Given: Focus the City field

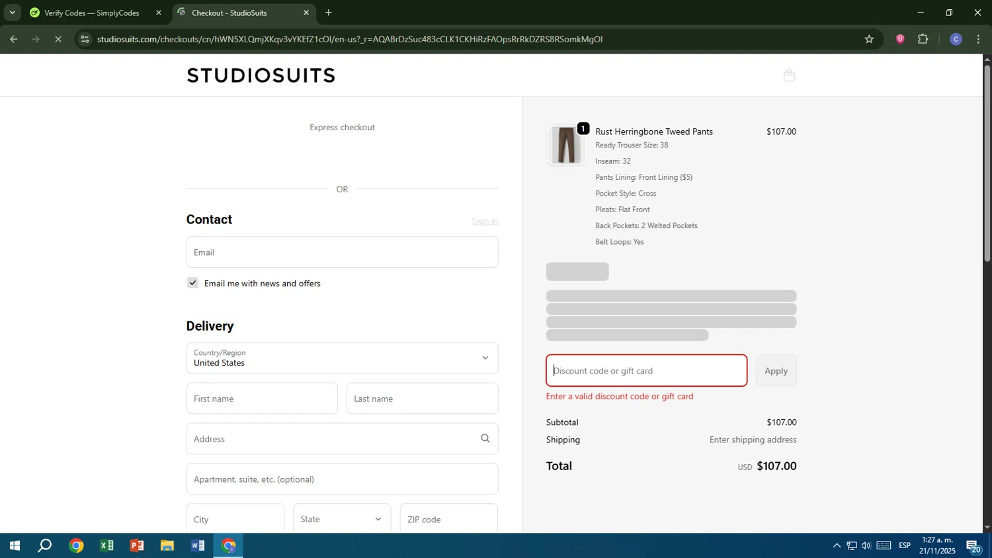Looking at the screenshot, I should coord(235,520).
